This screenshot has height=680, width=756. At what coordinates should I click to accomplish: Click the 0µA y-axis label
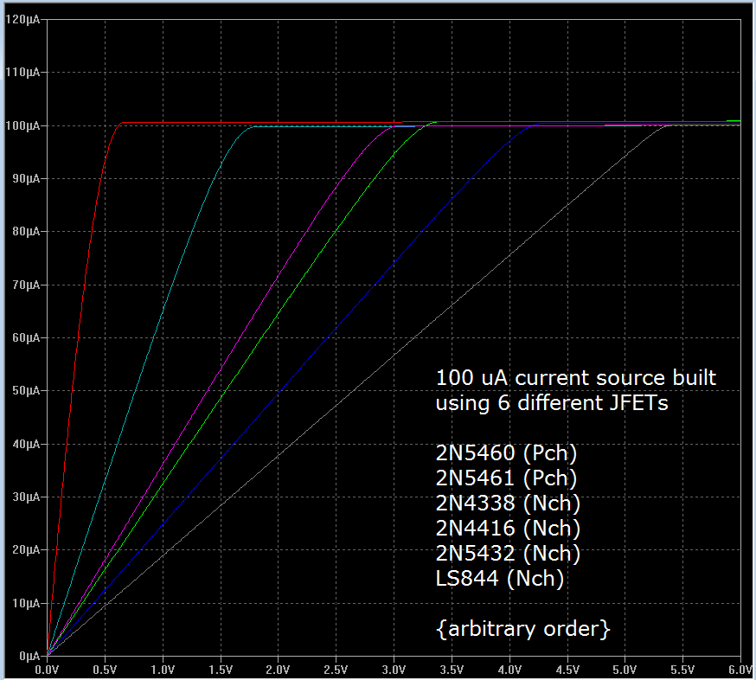[29, 657]
